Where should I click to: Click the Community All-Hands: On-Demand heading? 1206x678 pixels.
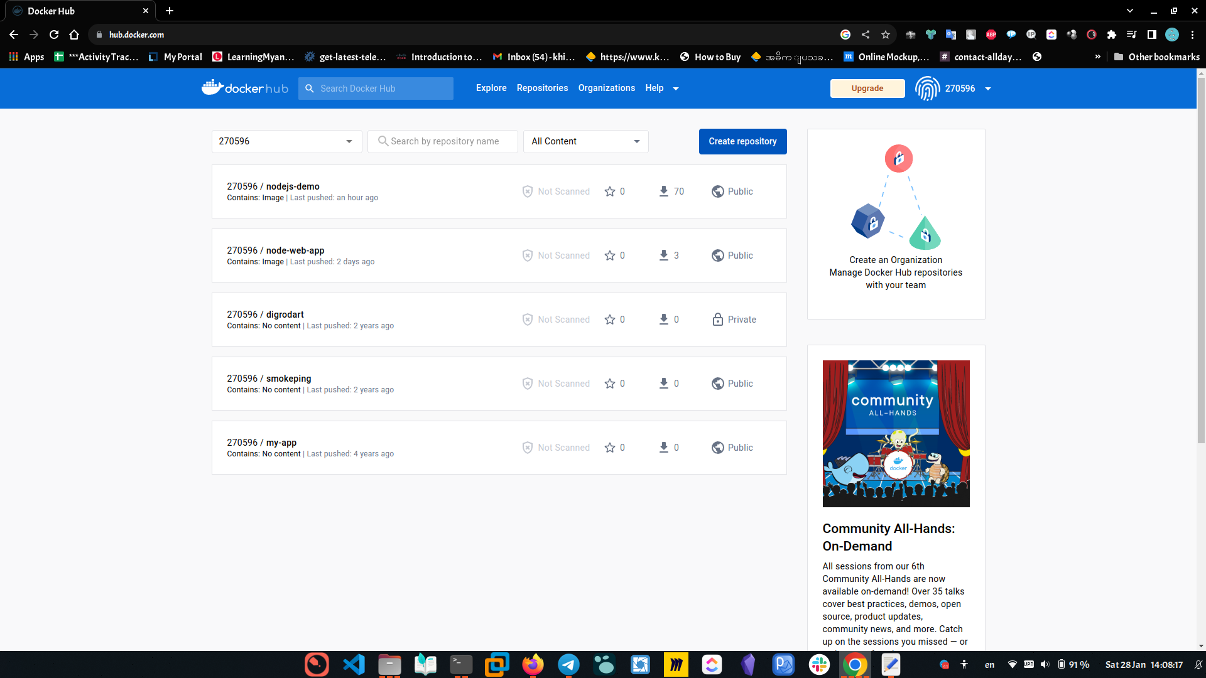pyautogui.click(x=888, y=537)
